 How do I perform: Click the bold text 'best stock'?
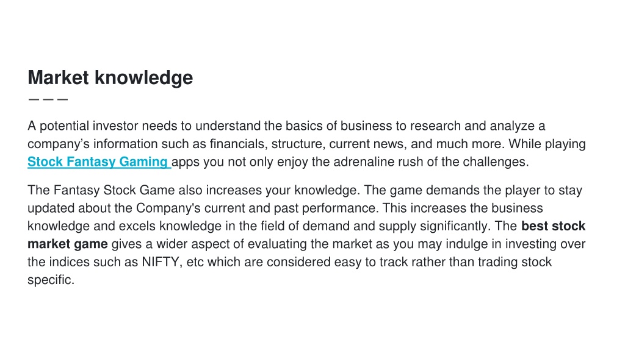point(553,226)
